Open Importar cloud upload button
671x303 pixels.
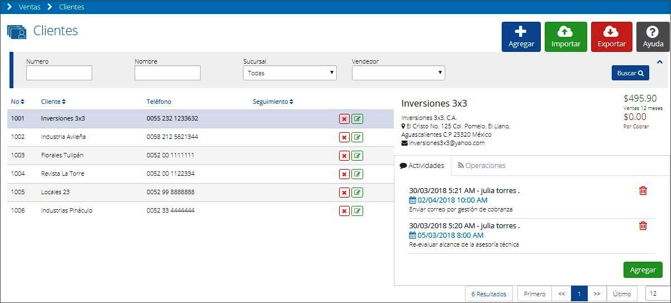click(566, 37)
